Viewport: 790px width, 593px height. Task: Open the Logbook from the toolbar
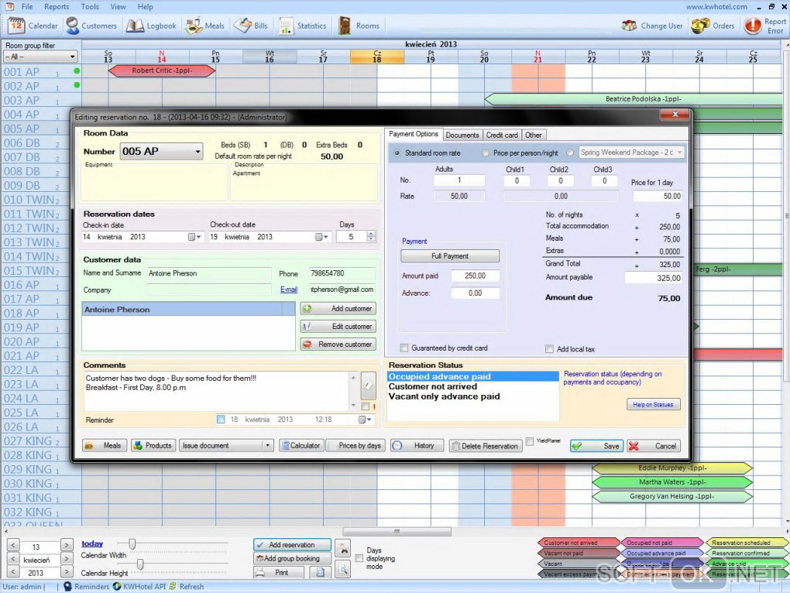coord(152,26)
